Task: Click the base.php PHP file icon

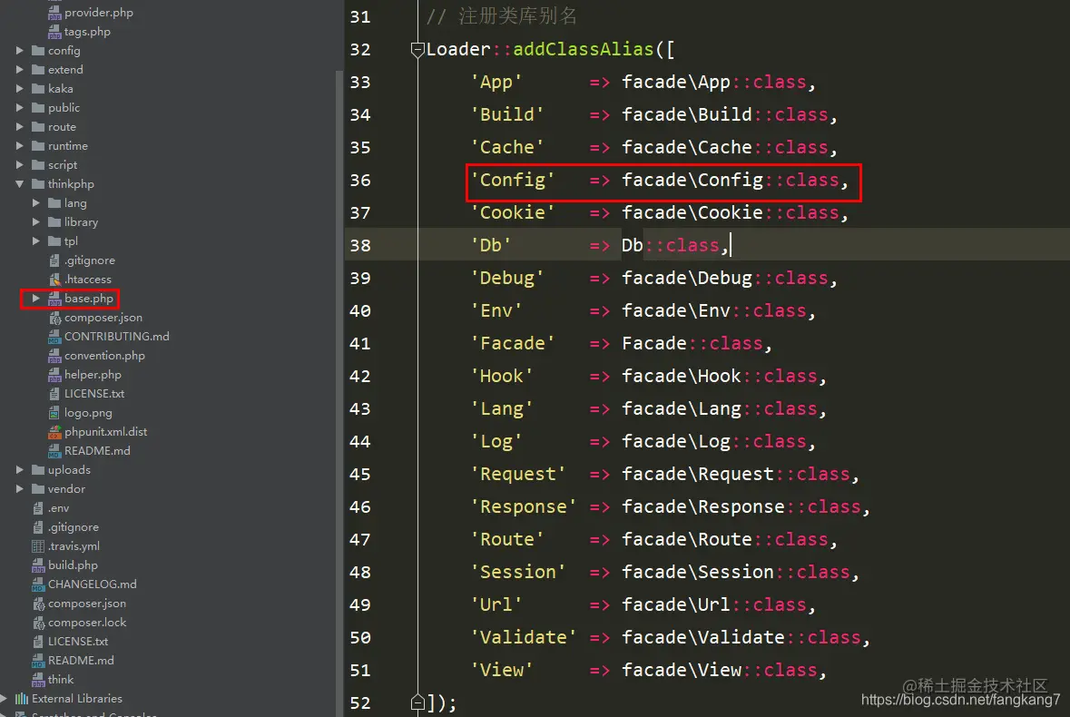Action: point(54,299)
